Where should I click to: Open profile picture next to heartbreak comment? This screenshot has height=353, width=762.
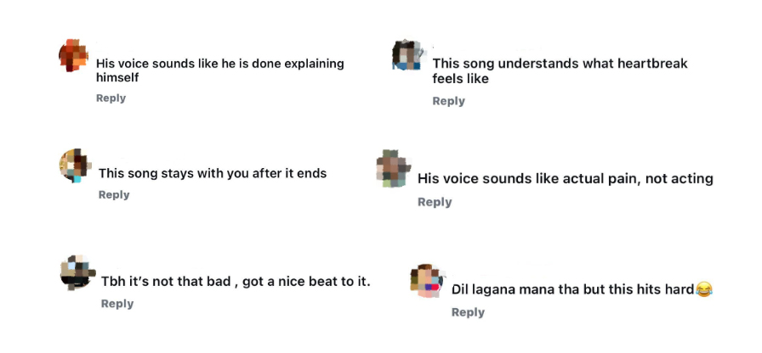click(407, 54)
